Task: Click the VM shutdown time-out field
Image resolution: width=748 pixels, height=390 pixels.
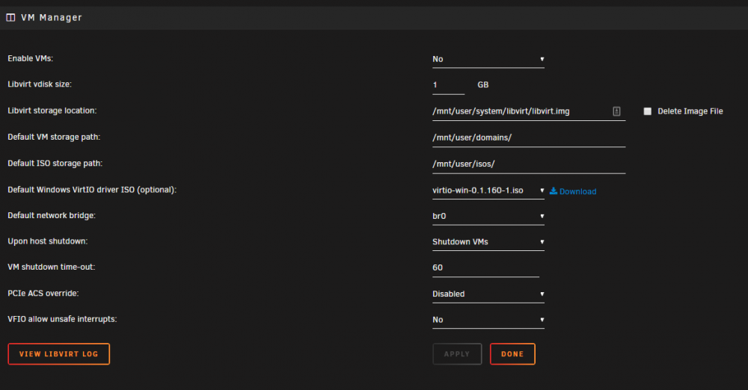Action: [x=485, y=267]
